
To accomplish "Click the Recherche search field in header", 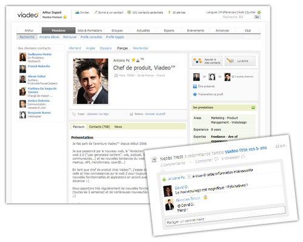I will [x=238, y=17].
